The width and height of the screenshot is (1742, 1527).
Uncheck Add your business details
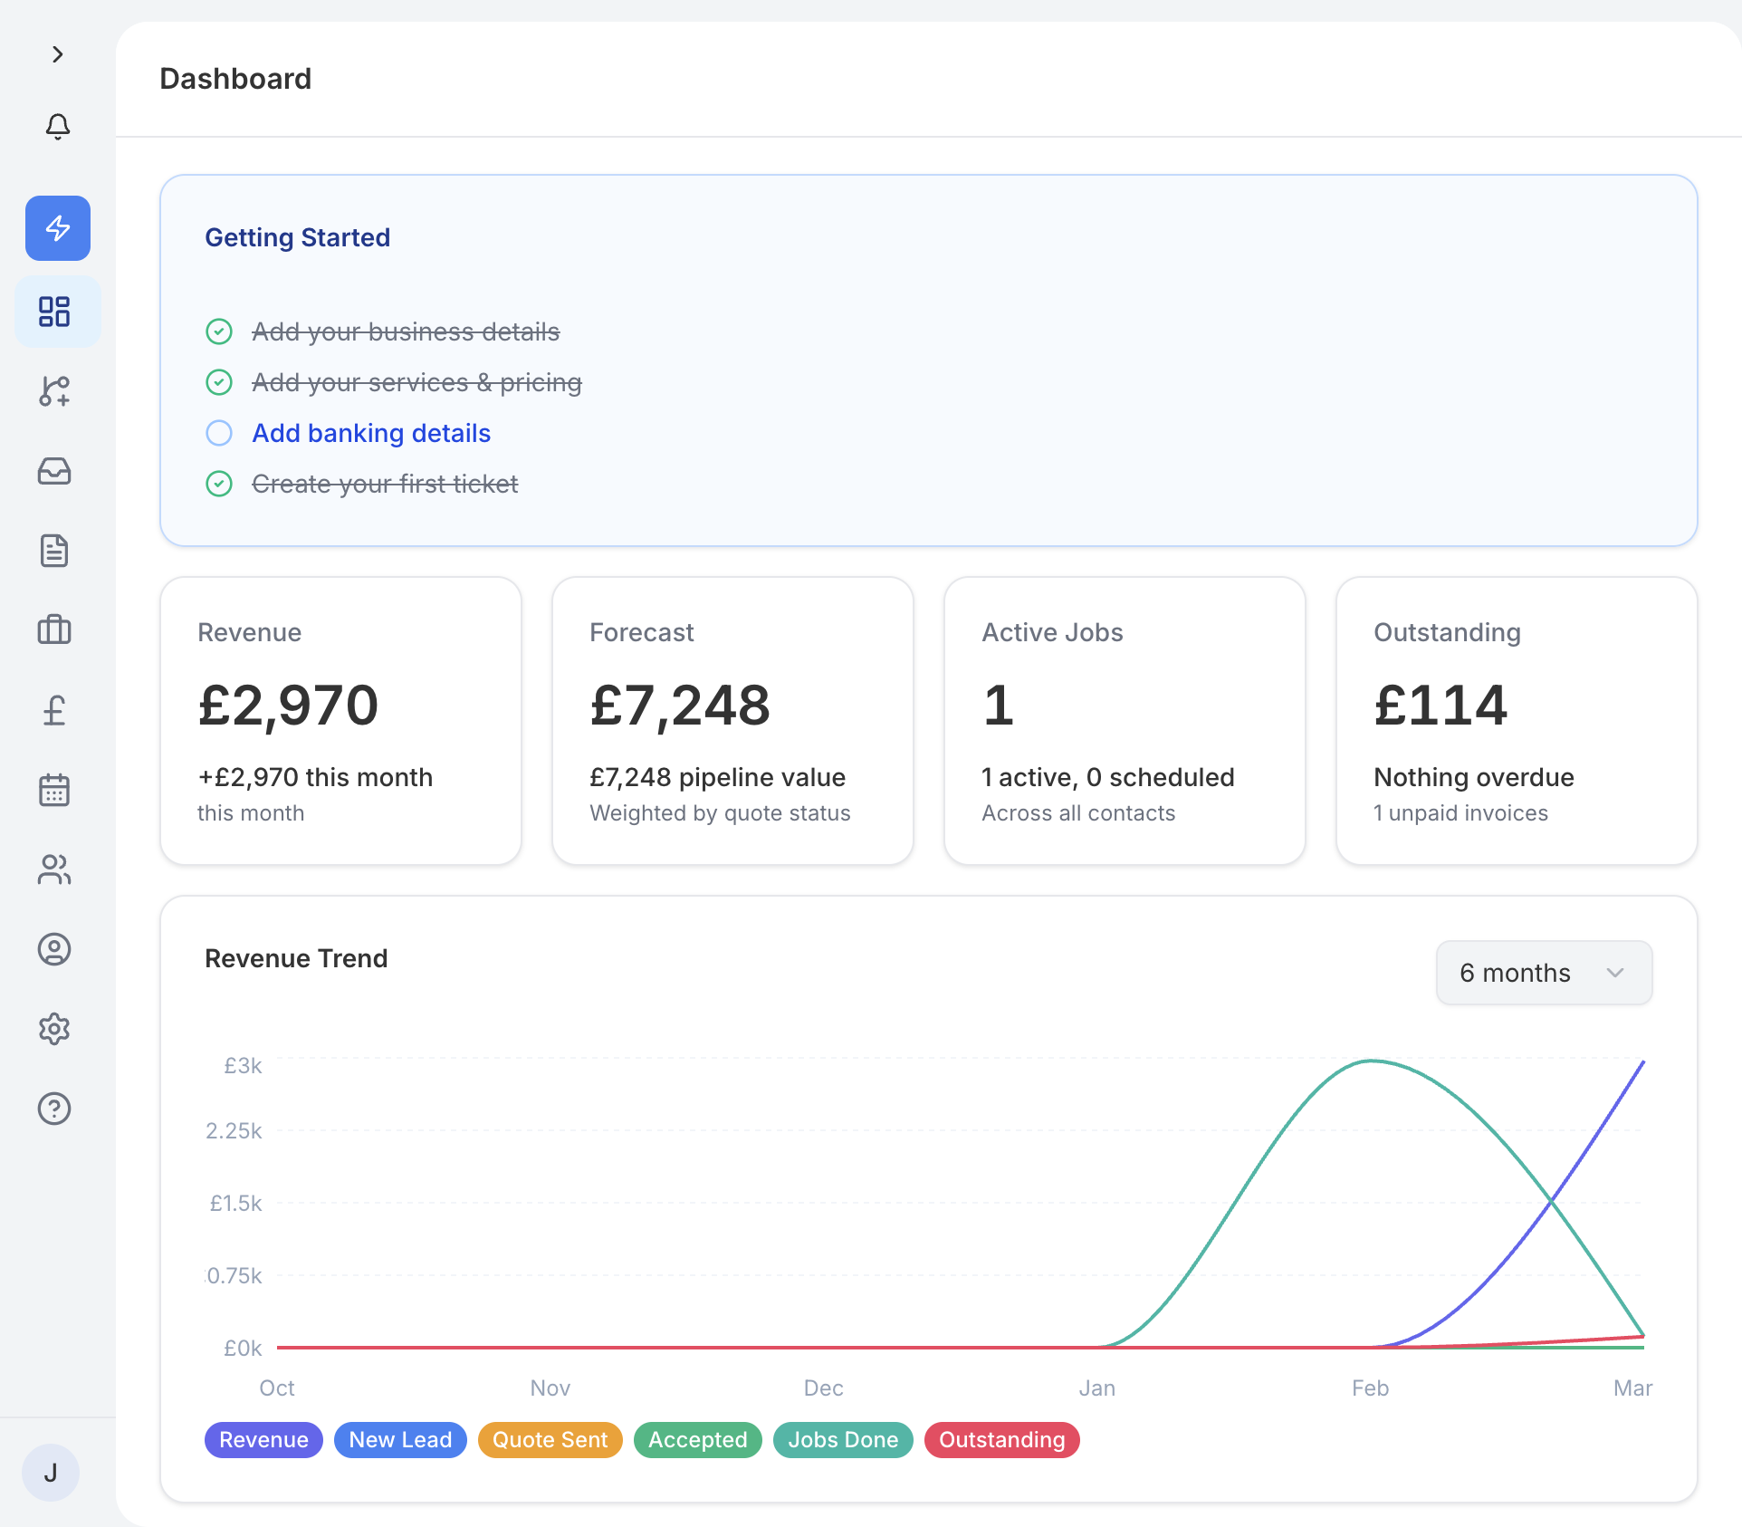(219, 331)
